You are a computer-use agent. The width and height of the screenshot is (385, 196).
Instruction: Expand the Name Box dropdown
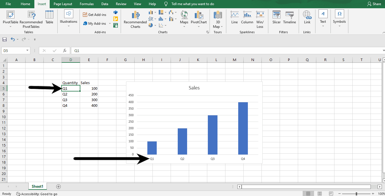point(28,51)
